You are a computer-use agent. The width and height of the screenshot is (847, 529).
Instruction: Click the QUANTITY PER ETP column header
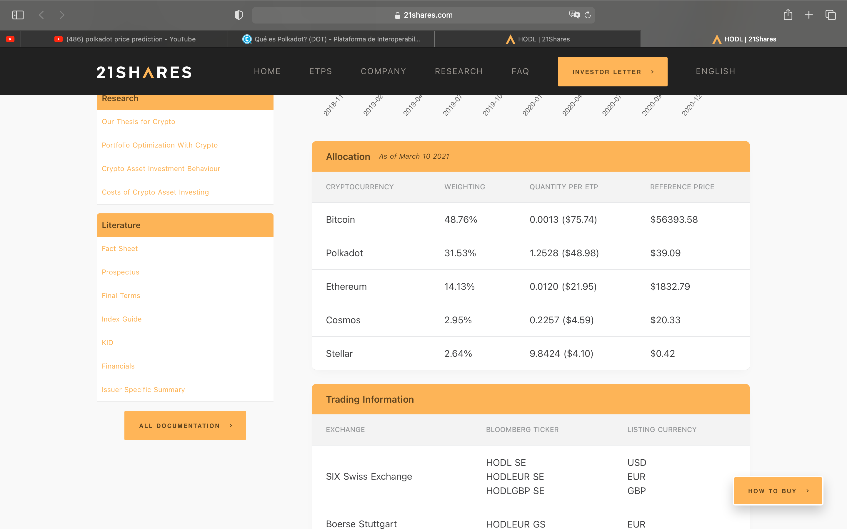[563, 187]
